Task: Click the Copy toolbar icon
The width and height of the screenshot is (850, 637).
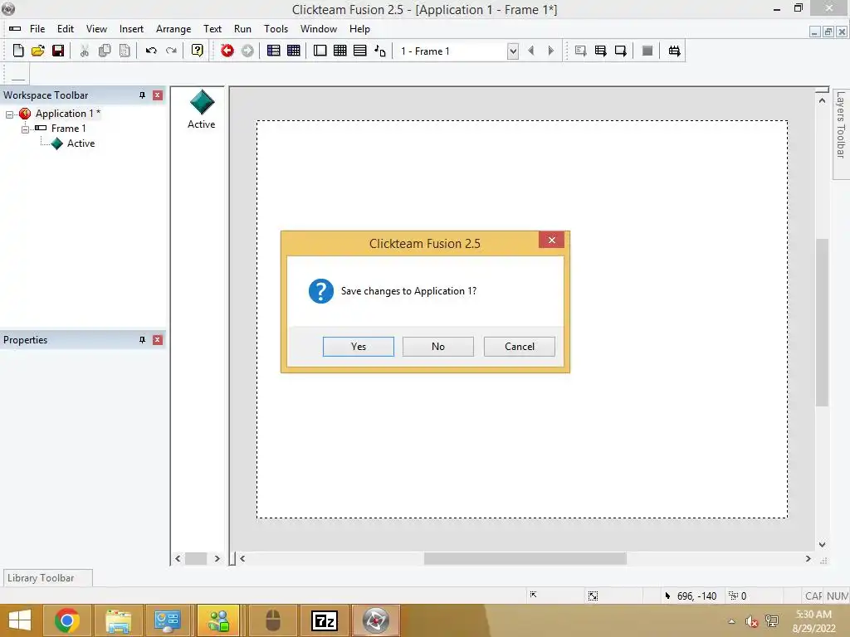Action: [105, 51]
